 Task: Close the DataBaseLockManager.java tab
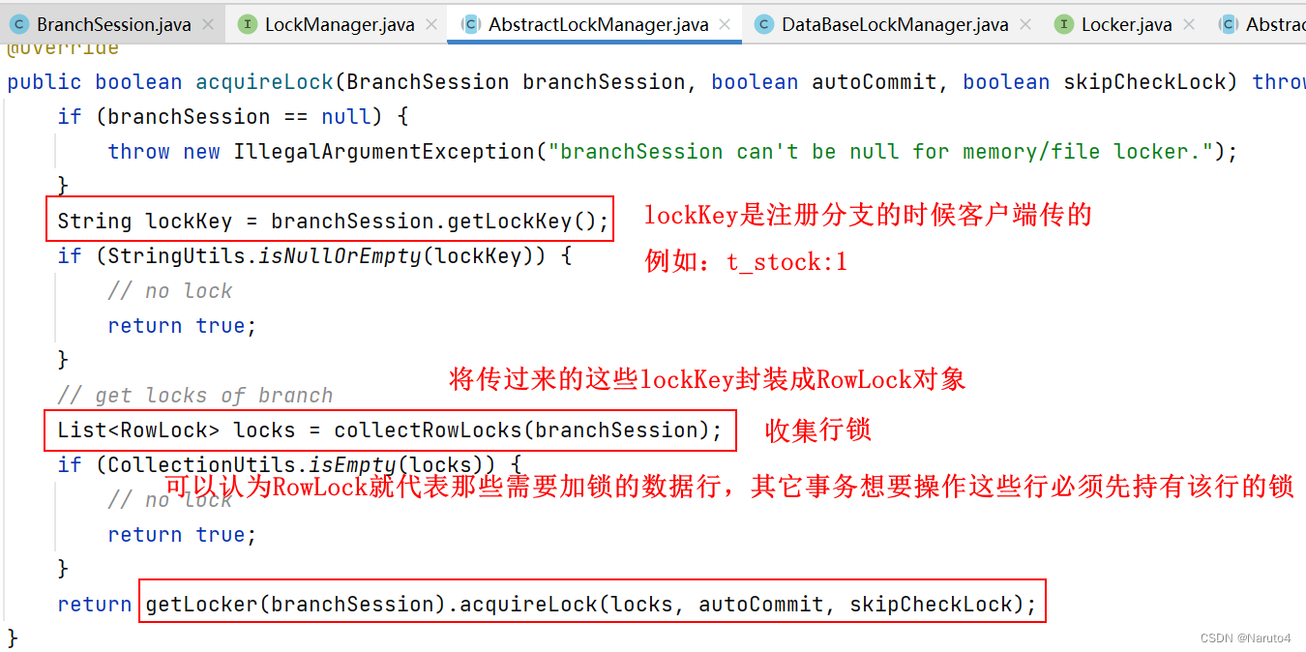tap(1025, 24)
